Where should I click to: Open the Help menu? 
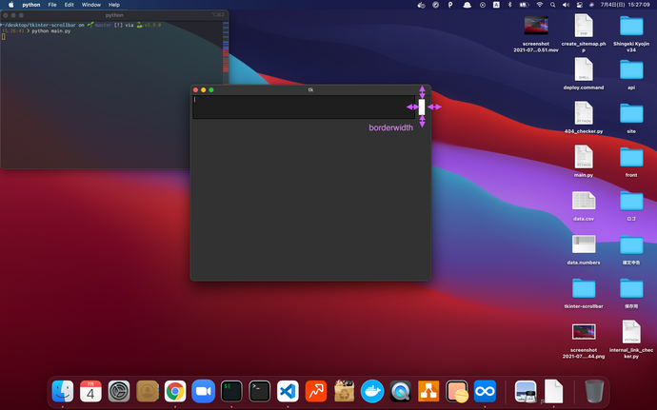coord(114,5)
